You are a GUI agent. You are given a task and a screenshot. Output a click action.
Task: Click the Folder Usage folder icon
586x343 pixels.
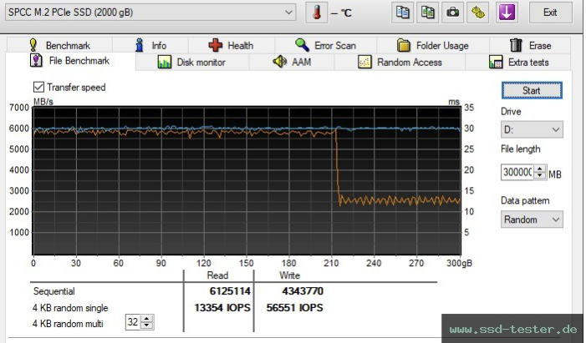(404, 45)
